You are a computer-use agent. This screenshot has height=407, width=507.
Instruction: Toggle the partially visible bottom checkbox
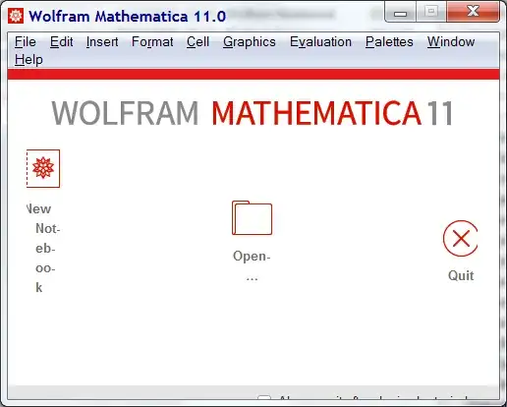click(264, 398)
